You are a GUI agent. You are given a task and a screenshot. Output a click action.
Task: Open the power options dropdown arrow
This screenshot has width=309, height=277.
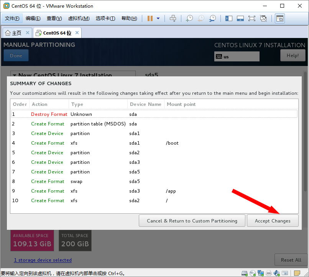click(158, 18)
